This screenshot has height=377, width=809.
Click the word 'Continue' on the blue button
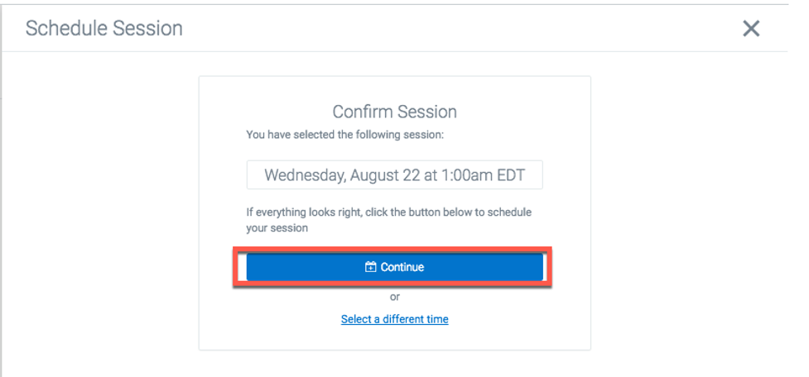(x=402, y=267)
